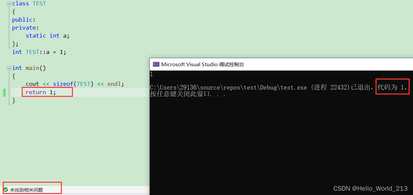Click the debug console title bar text
Viewport: 413px width, 195px height.
click(203, 65)
